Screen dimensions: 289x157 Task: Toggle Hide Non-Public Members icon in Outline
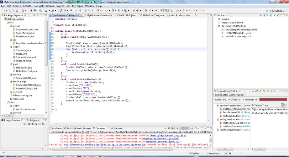click(x=275, y=15)
